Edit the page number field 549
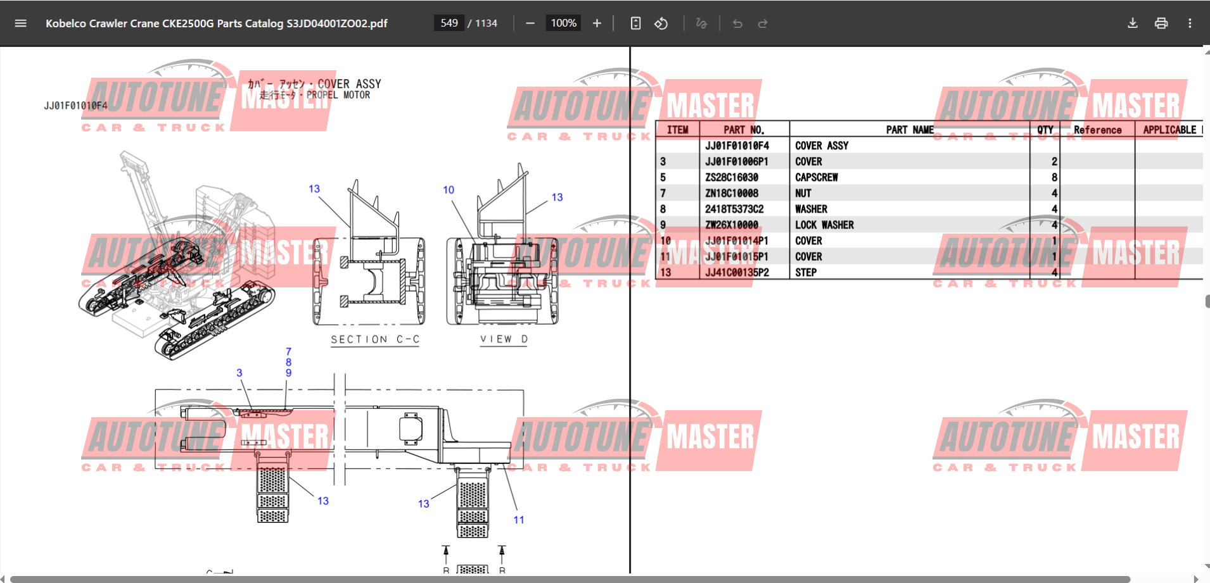Image resolution: width=1210 pixels, height=583 pixels. pos(449,23)
